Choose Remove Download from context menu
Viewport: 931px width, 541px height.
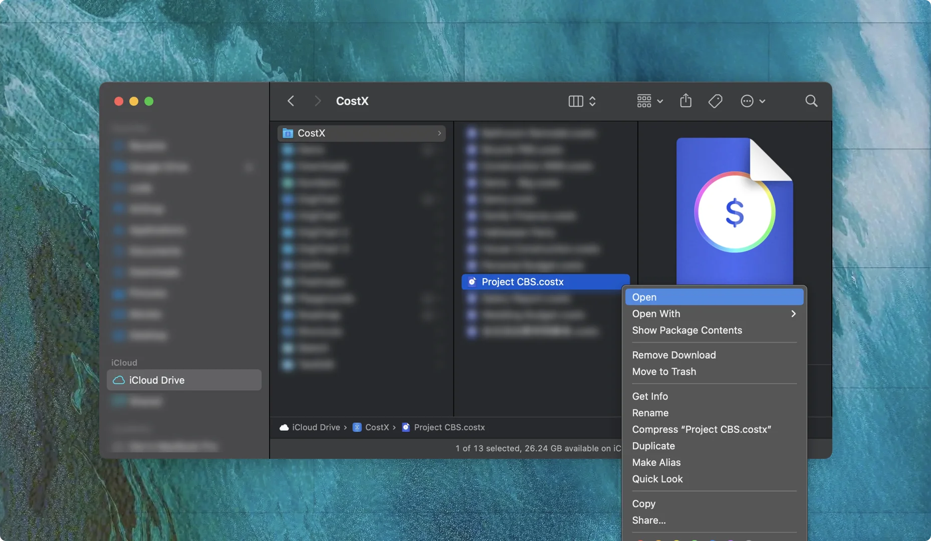pos(674,355)
